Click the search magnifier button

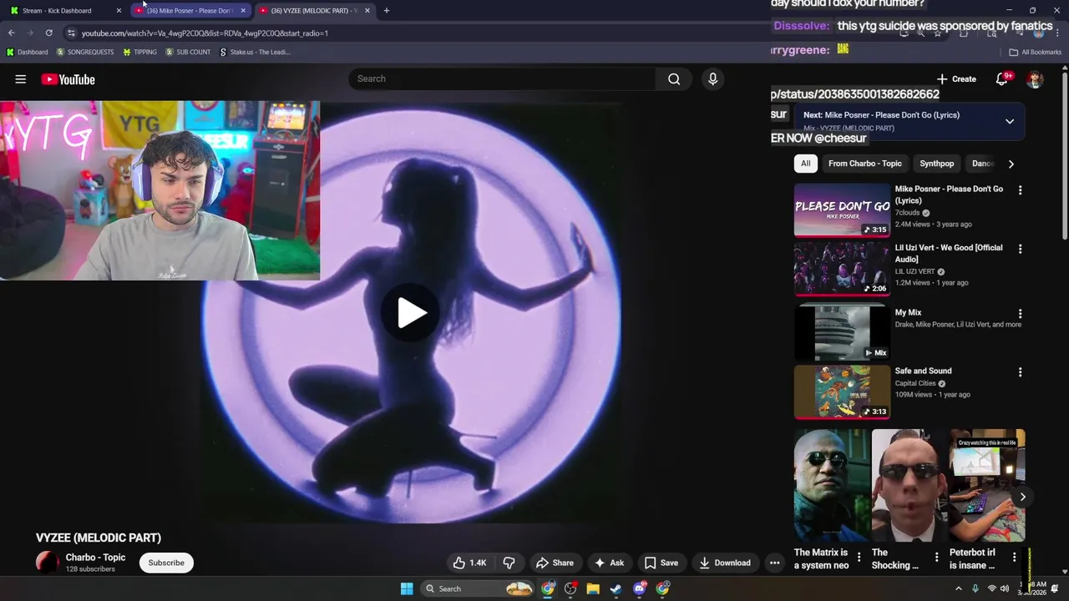[674, 78]
